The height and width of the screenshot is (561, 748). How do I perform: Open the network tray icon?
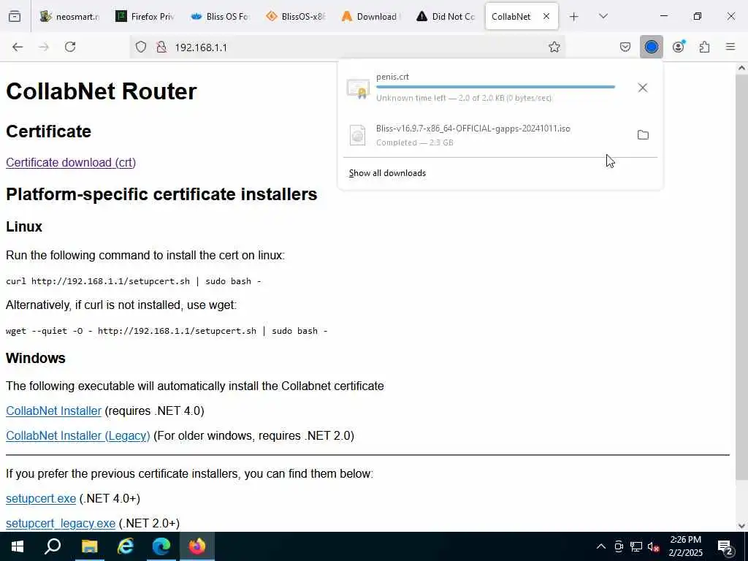(636, 546)
